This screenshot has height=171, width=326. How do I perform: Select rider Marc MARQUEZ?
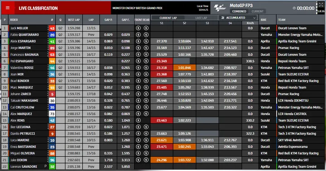coord(22,87)
